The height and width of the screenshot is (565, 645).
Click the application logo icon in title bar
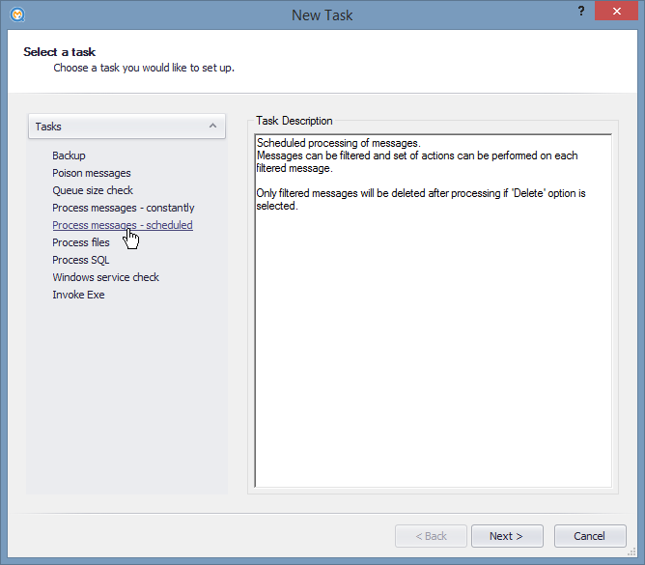(x=17, y=14)
